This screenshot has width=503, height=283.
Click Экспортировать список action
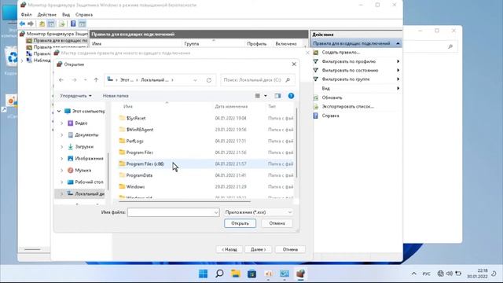[347, 106]
